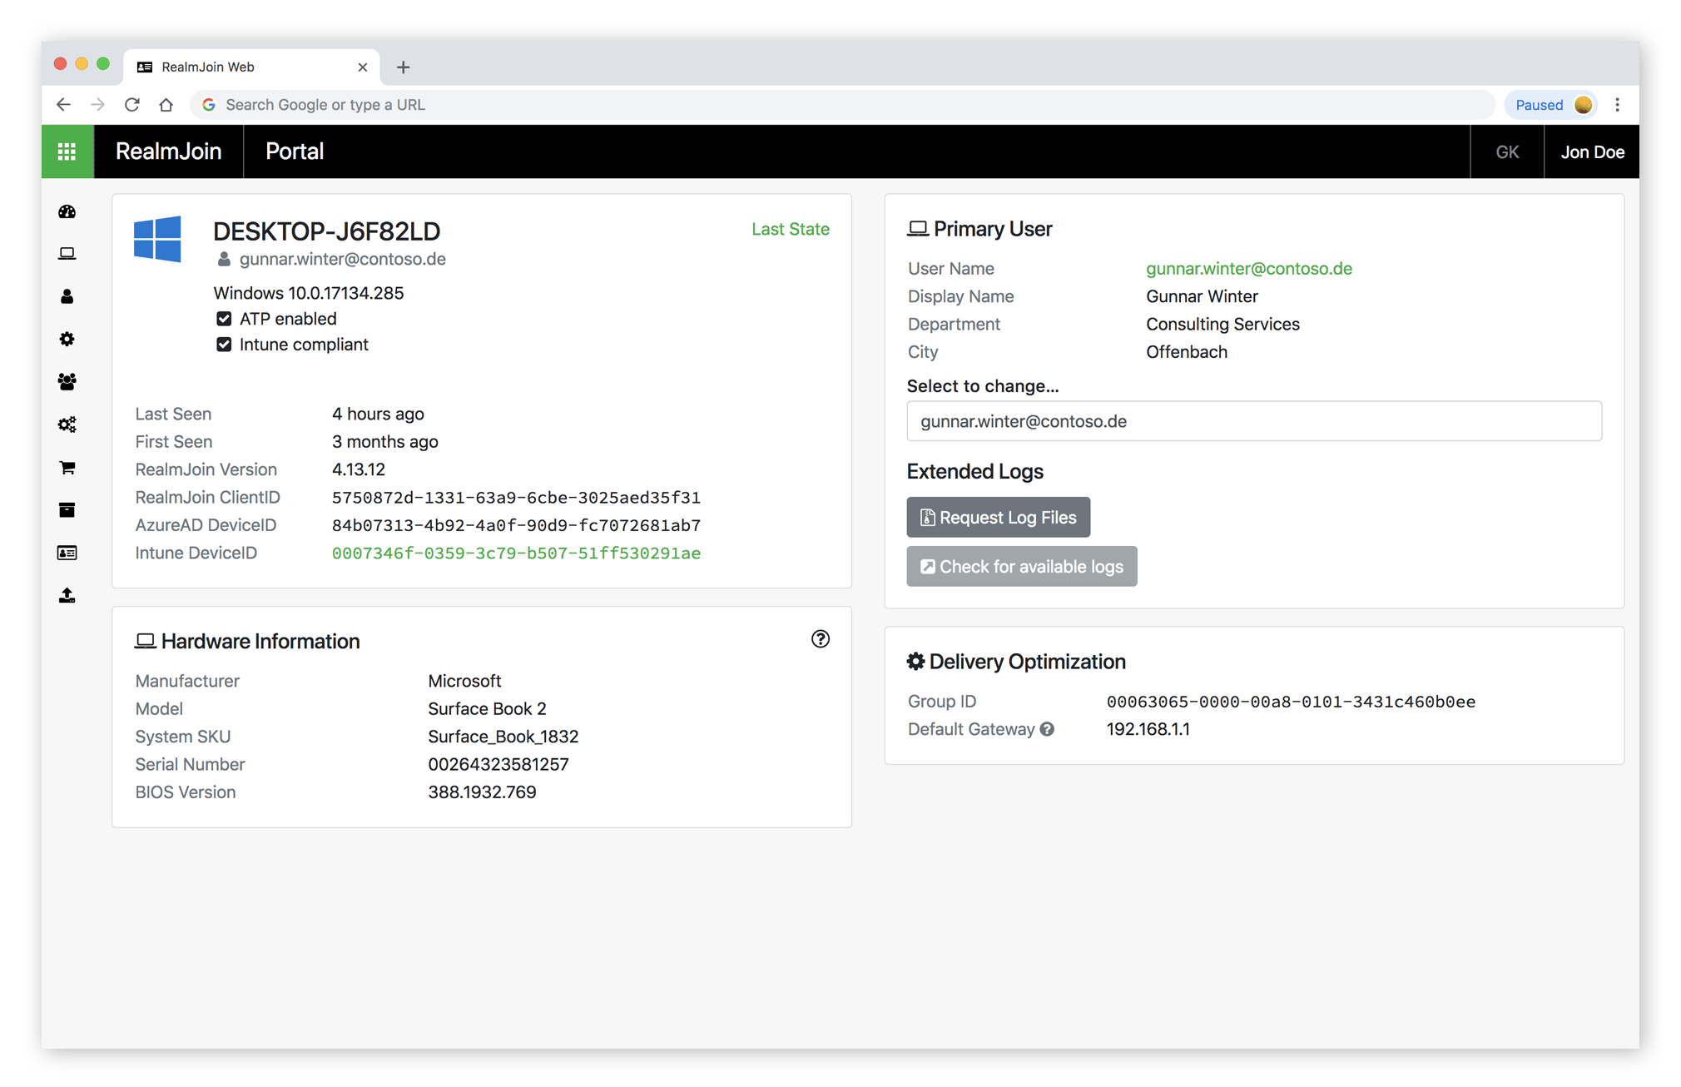This screenshot has width=1681, height=1087.
Task: Toggle the ATP enabled checkbox
Action: pyautogui.click(x=224, y=319)
